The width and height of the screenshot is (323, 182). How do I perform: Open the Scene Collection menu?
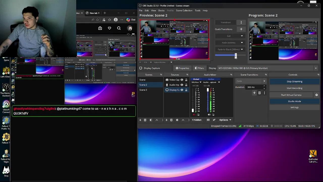point(184,11)
